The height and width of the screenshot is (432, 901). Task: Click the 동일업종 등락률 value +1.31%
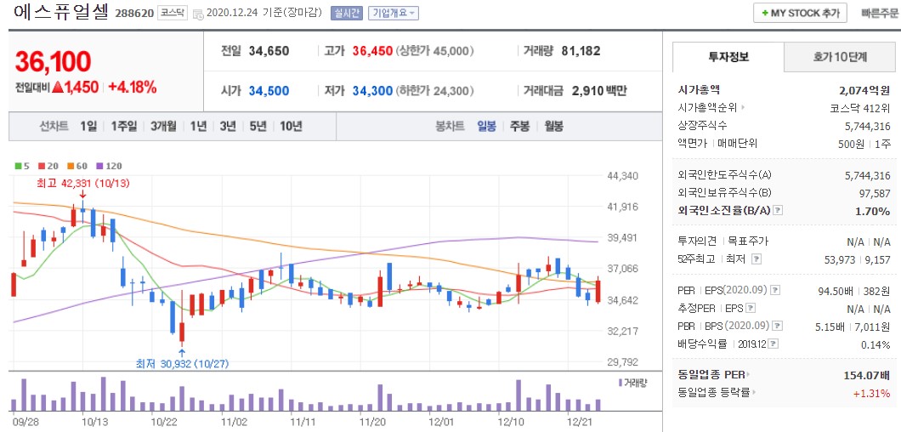pyautogui.click(x=874, y=393)
